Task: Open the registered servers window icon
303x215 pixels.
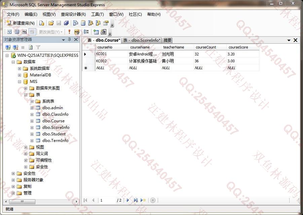Action: [x=76, y=23]
